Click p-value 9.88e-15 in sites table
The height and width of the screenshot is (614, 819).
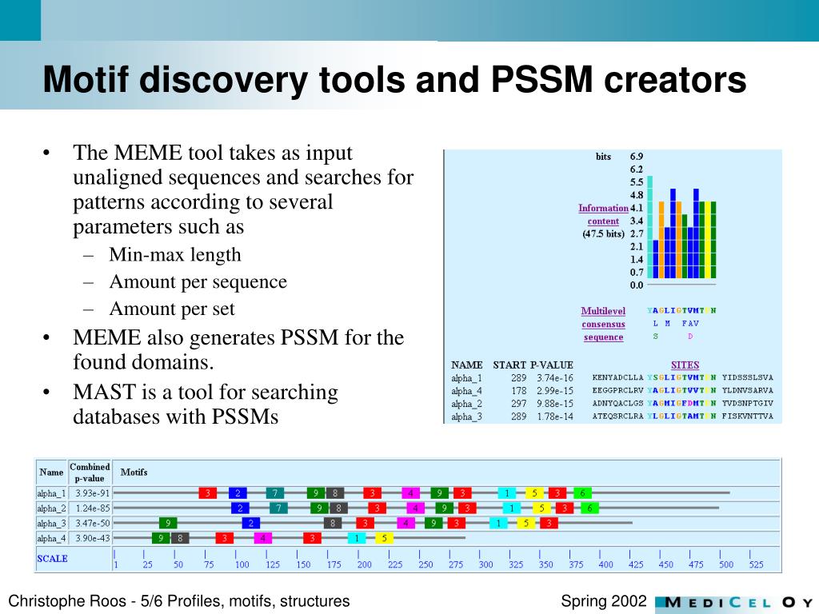tap(555, 404)
